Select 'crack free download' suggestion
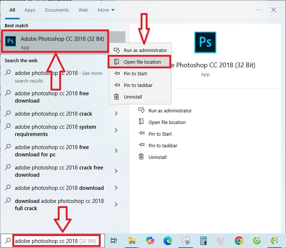 pyautogui.click(x=59, y=171)
